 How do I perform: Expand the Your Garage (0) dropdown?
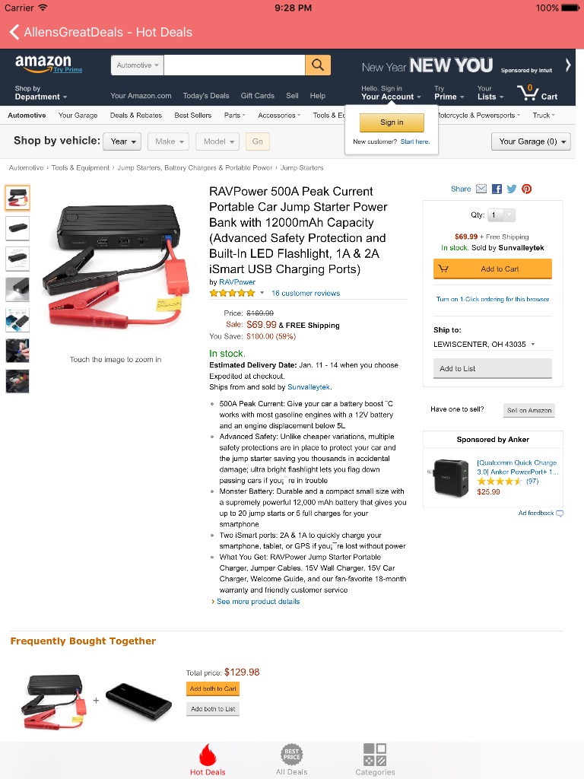[531, 141]
